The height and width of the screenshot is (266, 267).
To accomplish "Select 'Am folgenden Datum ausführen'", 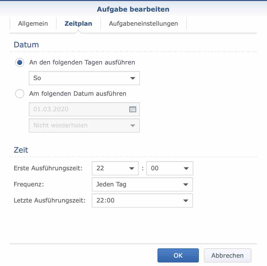I will (19, 93).
